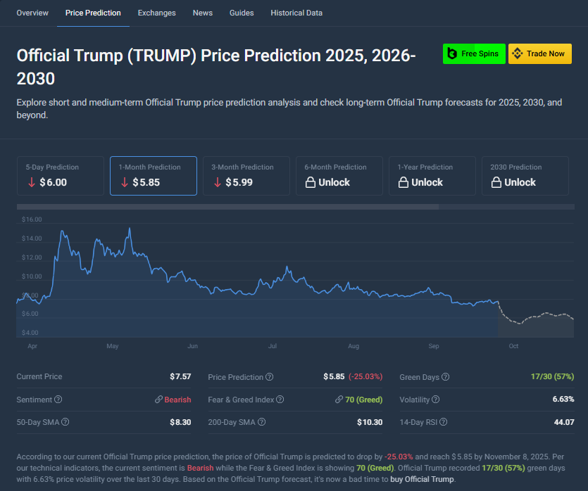Select the 1-Month Prediction card
The height and width of the screenshot is (491, 588).
[153, 176]
